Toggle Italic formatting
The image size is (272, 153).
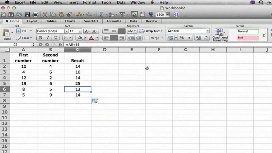[x=48, y=38]
